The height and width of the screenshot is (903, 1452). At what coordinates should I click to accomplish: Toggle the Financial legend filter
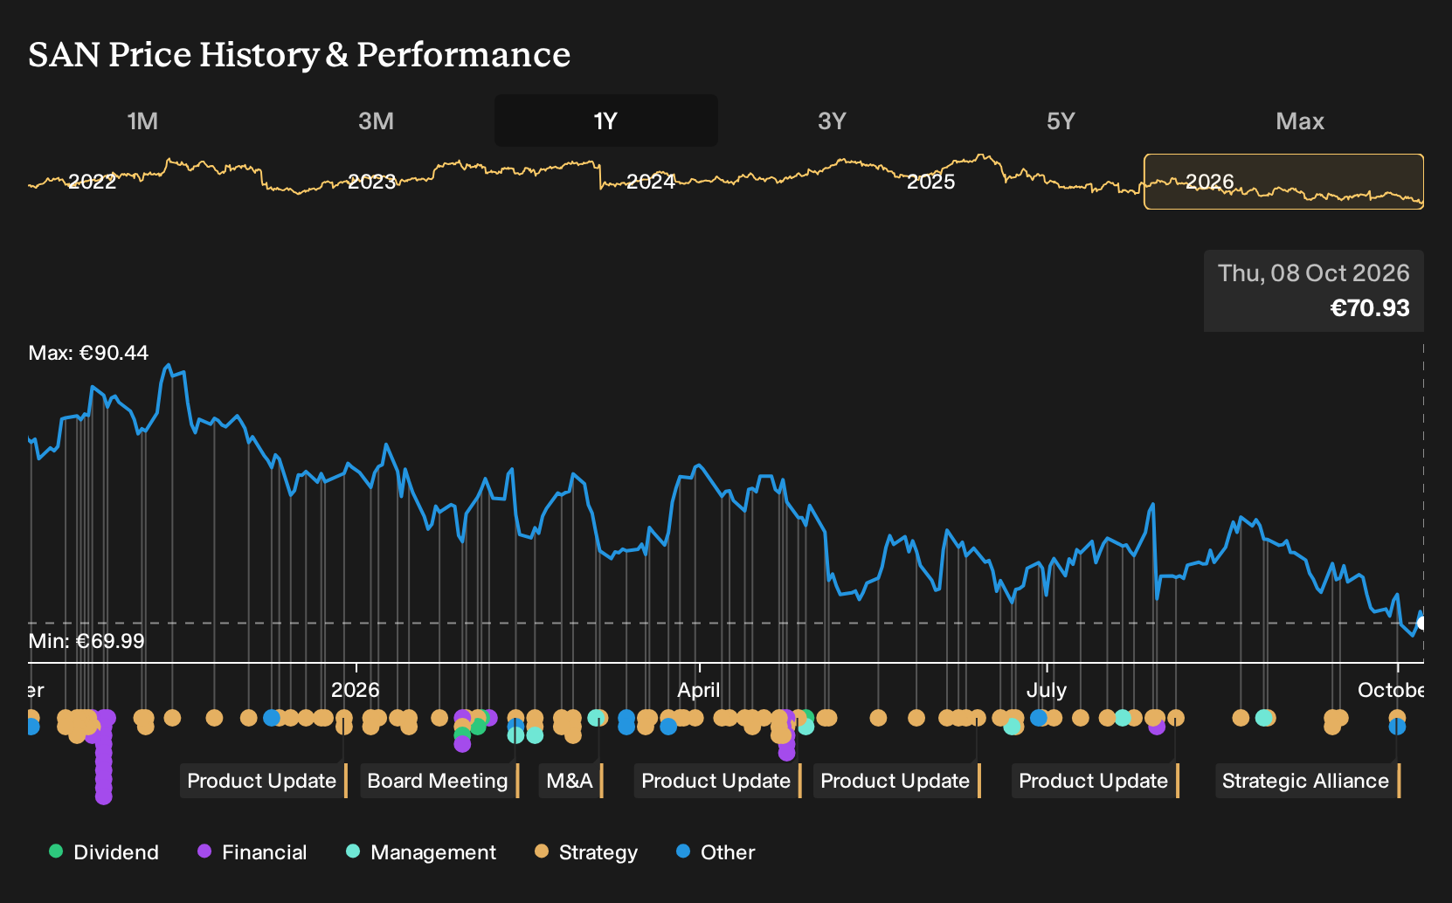coord(252,852)
